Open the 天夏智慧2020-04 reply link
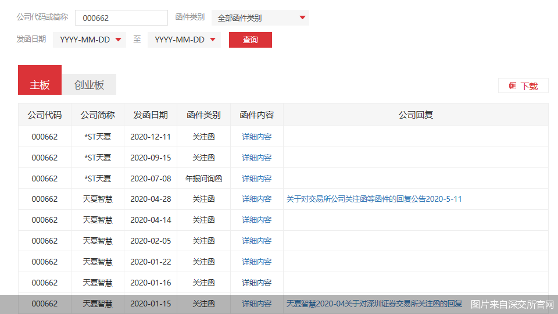 (x=374, y=304)
